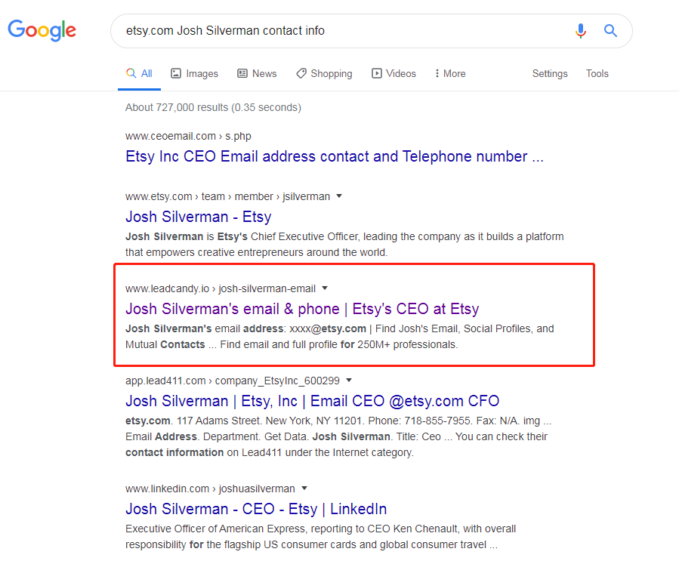Click News tab newspaper icon

pos(242,73)
